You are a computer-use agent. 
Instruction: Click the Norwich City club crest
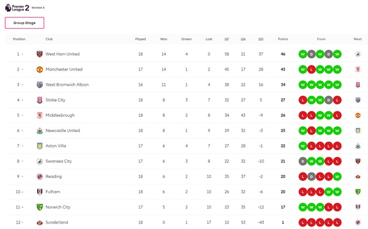point(40,207)
